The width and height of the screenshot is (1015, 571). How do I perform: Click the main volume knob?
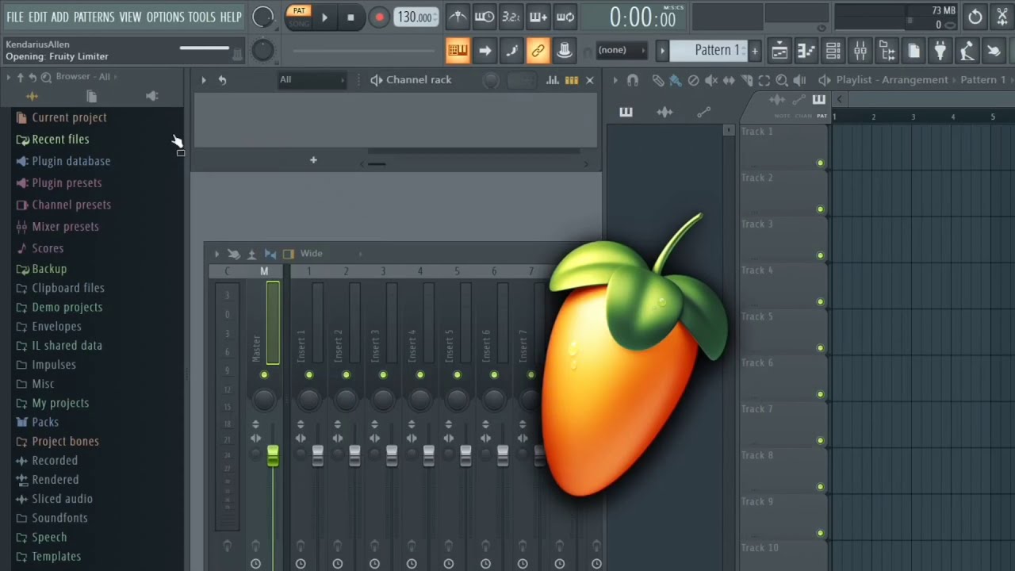point(262,17)
